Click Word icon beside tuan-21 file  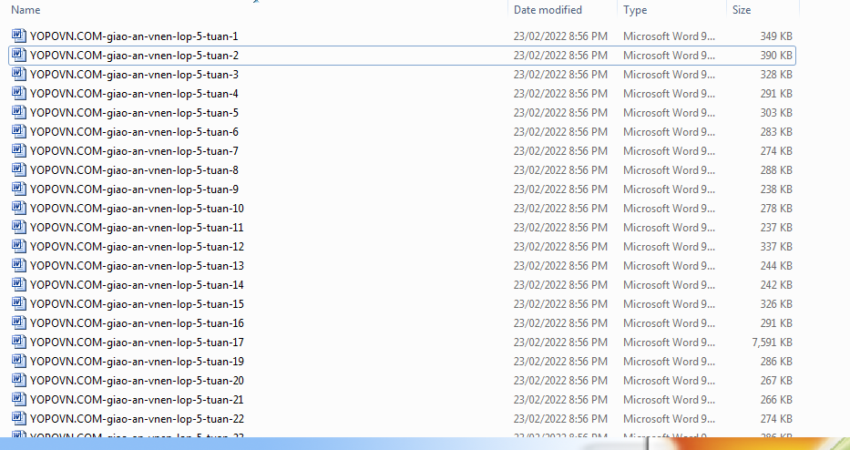click(18, 399)
